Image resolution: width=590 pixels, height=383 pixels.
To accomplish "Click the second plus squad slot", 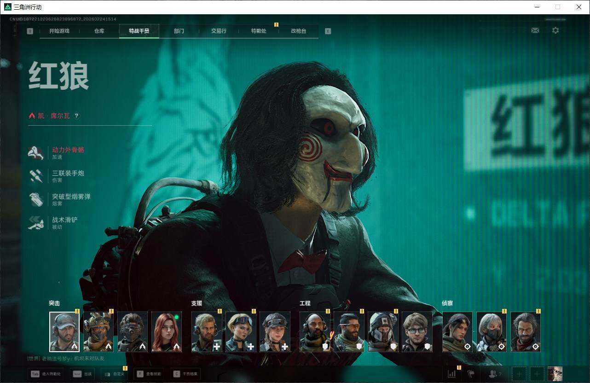I will [537, 374].
